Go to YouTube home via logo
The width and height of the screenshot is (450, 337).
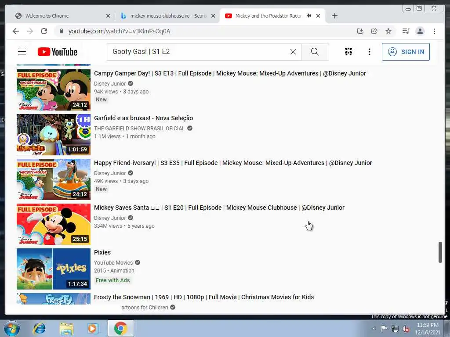point(58,52)
